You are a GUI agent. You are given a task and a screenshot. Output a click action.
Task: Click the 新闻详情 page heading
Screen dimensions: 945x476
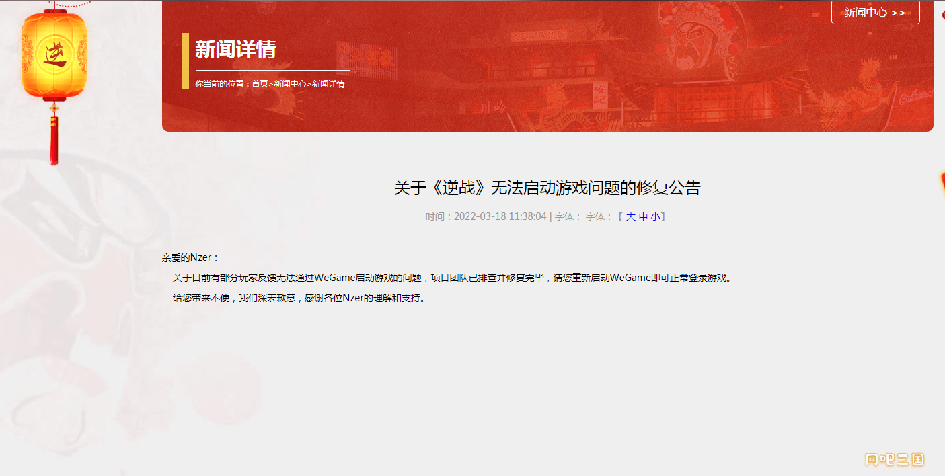pyautogui.click(x=235, y=49)
